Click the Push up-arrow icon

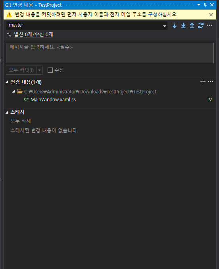pos(192,25)
